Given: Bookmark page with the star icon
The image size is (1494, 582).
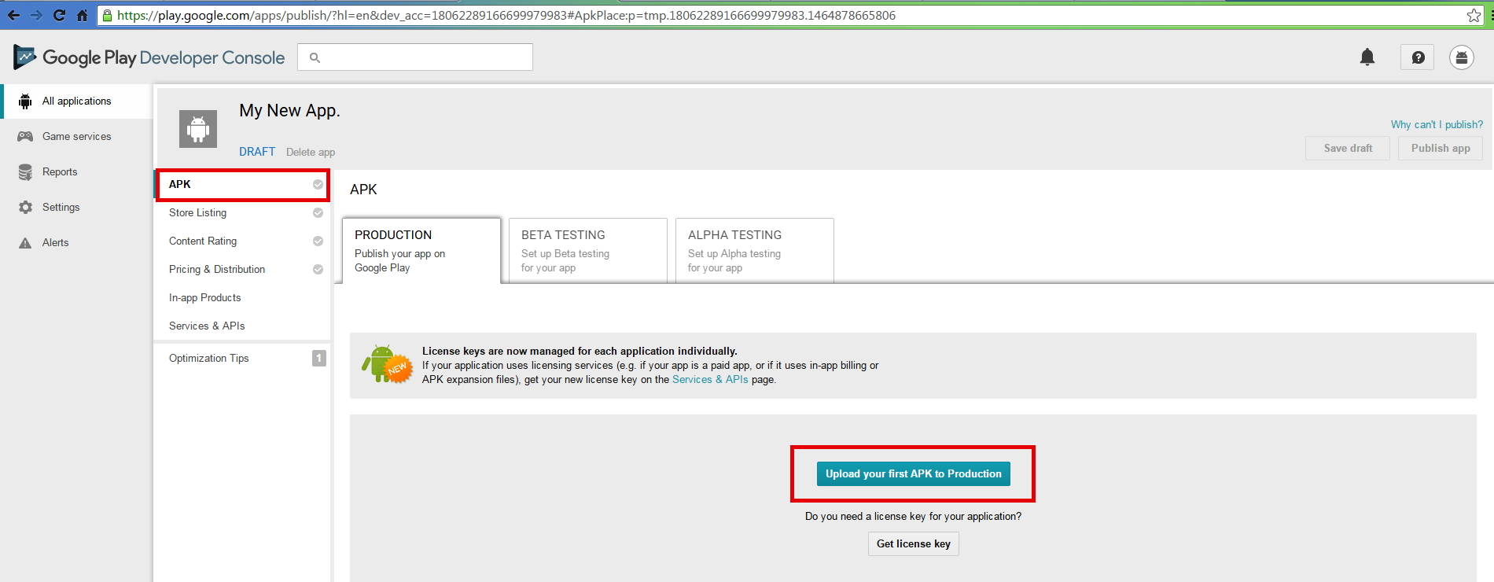Looking at the screenshot, I should (x=1474, y=15).
